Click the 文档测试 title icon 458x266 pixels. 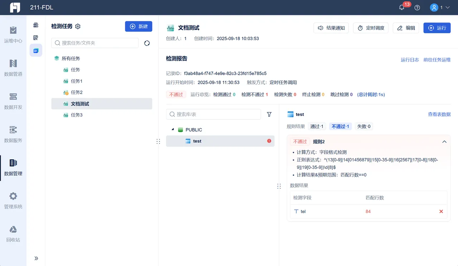point(171,28)
